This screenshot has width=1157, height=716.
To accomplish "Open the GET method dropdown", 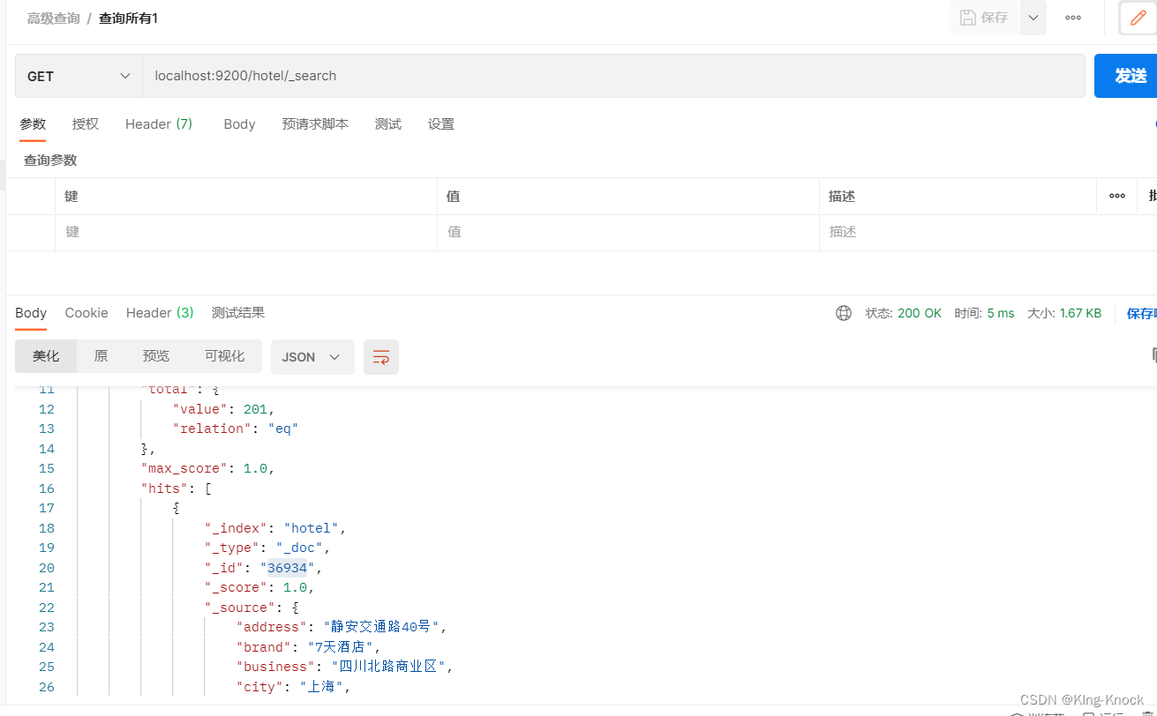I will 79,76.
